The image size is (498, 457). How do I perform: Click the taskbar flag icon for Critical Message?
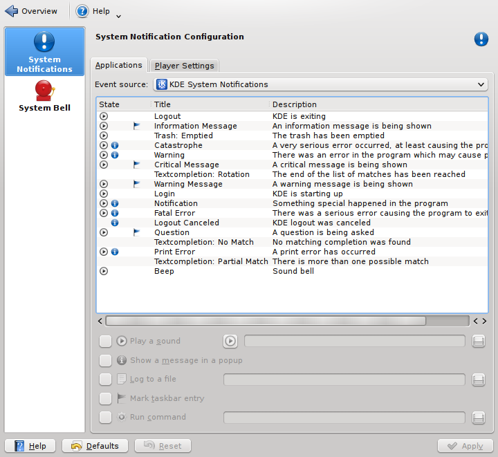[x=136, y=165]
